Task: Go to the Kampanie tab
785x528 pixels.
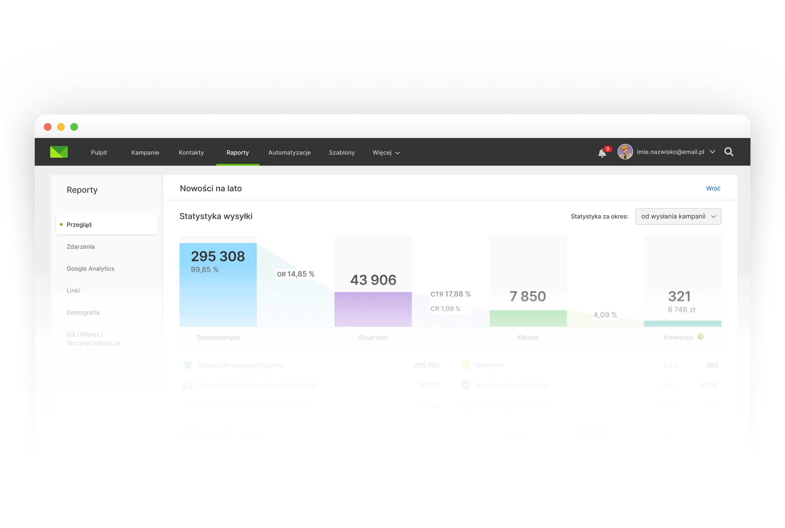Action: click(x=145, y=153)
